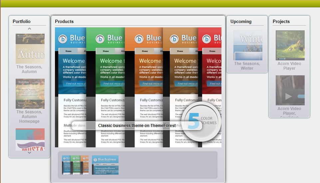Open the Acorn Video Player Smalldark thumbnail
This screenshot has height=183, width=320.
click(x=290, y=90)
